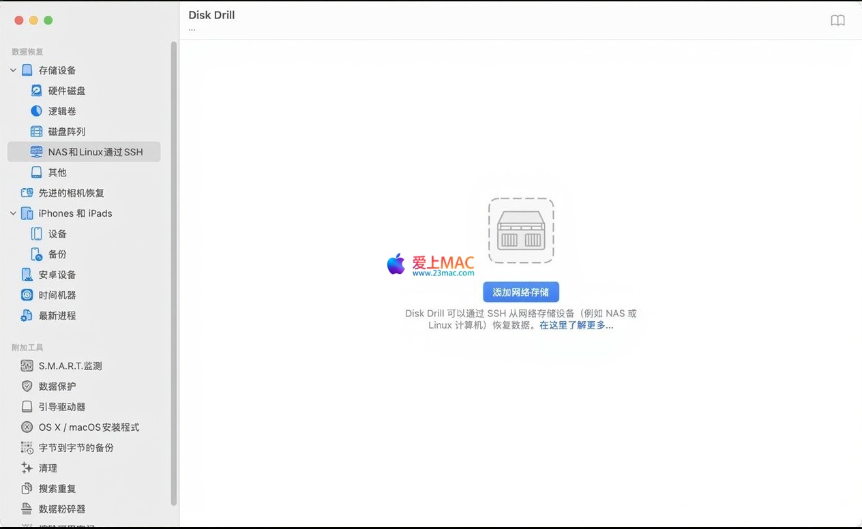This screenshot has width=862, height=529.
Task: Click the S.M.A.R.T.监测 icon
Action: [27, 366]
